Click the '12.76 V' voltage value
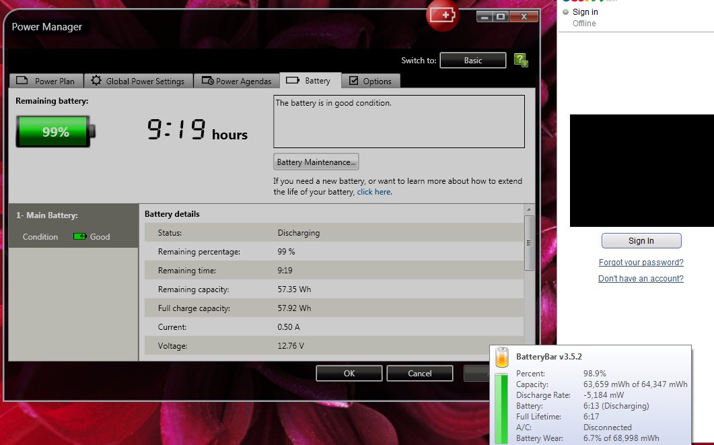Screen dimensions: 714x445 point(291,346)
